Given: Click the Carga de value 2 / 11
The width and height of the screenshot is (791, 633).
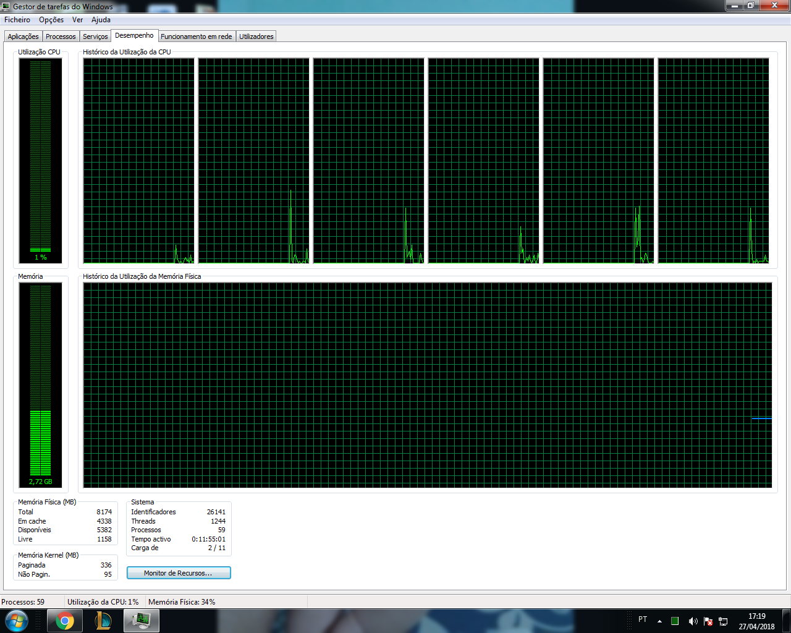Looking at the screenshot, I should (216, 548).
